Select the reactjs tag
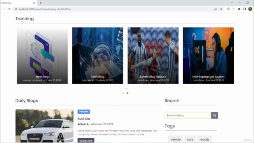Screen dimensions: 254x143 (204, 139)
